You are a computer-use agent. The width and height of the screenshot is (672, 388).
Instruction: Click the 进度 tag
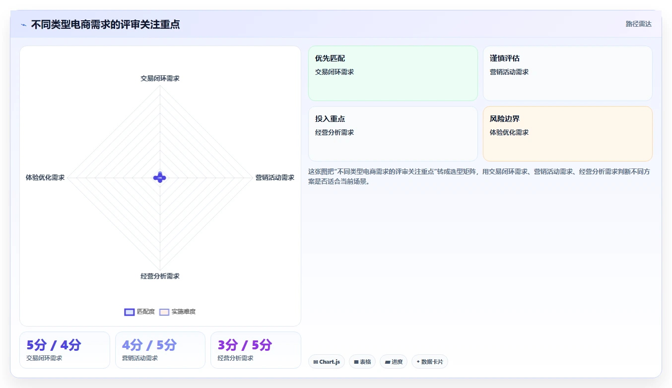pos(394,362)
